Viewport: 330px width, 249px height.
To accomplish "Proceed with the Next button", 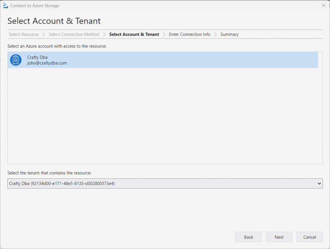I will point(279,237).
